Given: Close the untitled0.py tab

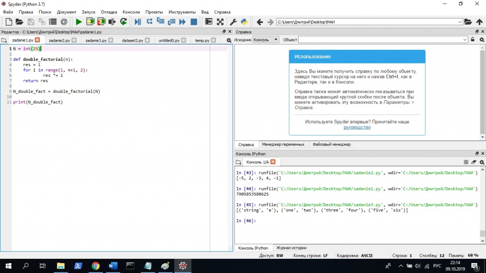Looking at the screenshot, I should point(184,40).
